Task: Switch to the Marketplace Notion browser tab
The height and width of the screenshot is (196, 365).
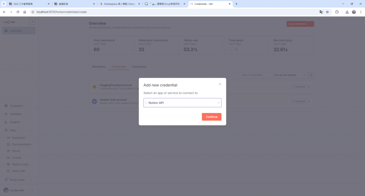Action: coord(120,4)
